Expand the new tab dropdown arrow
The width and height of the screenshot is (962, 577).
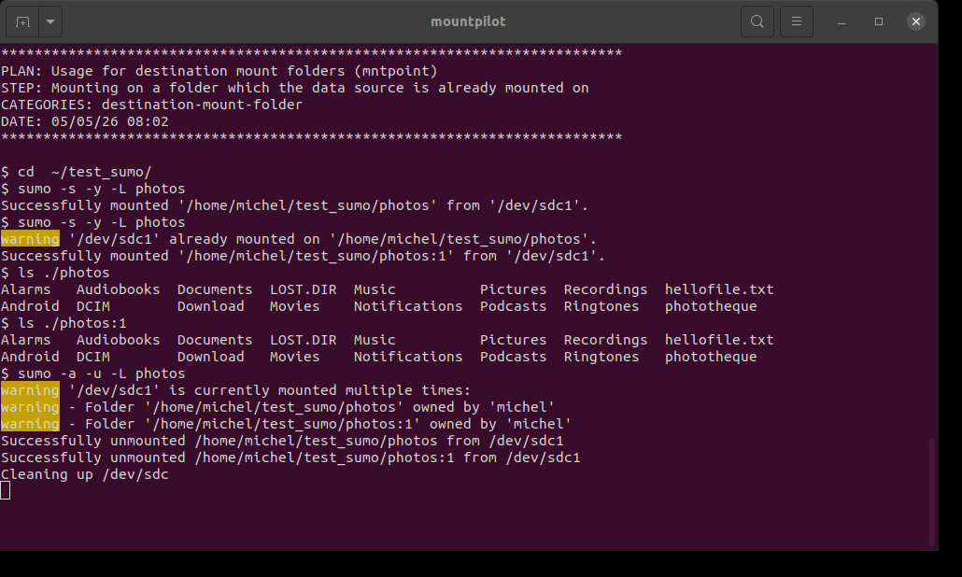[x=50, y=21]
